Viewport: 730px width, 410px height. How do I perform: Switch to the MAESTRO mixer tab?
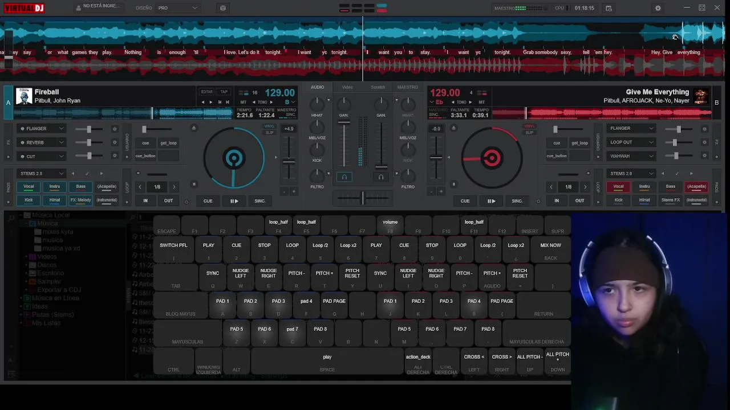click(x=408, y=87)
